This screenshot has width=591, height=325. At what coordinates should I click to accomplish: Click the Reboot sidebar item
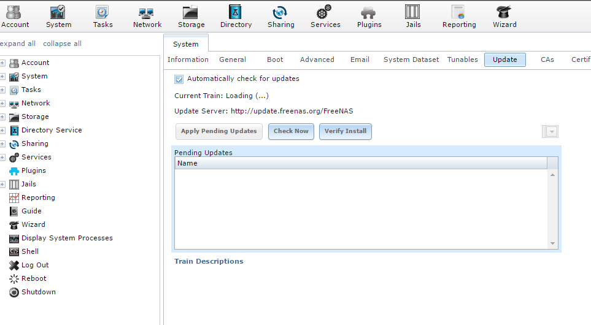(34, 278)
